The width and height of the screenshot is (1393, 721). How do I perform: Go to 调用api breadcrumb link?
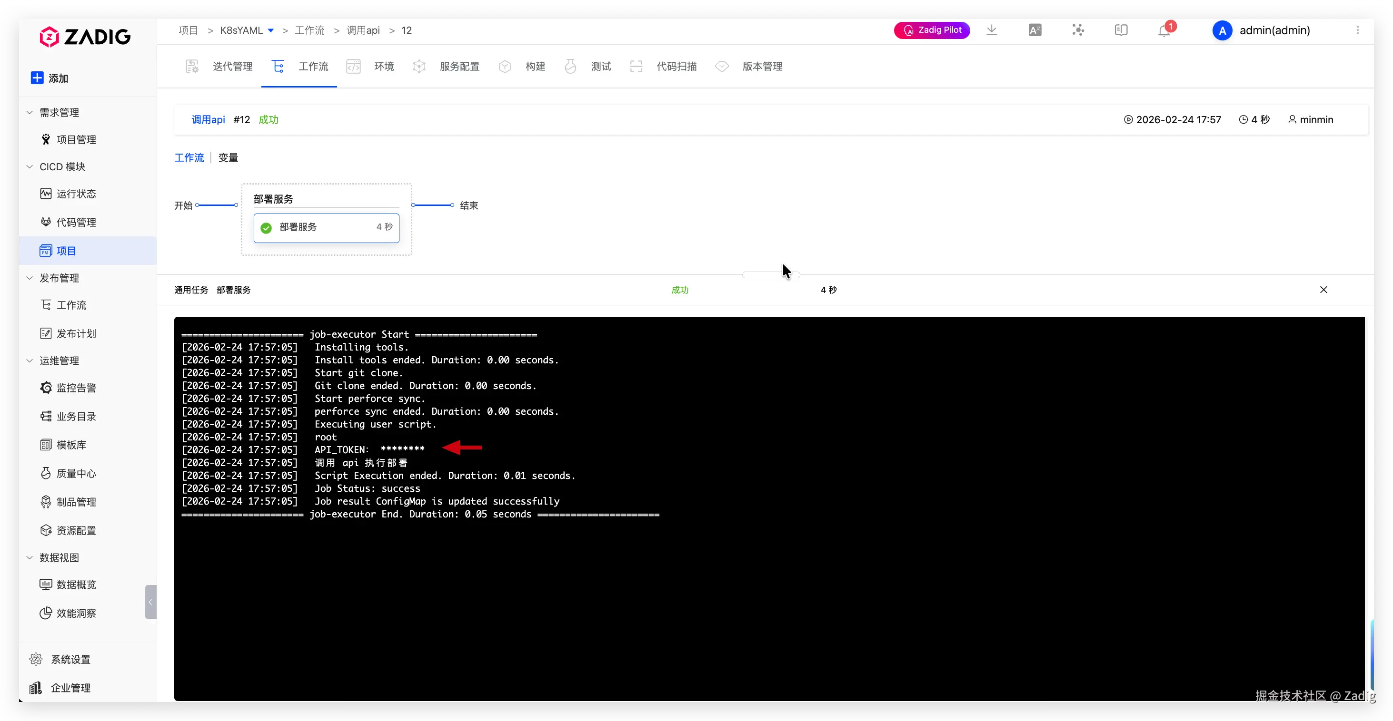(x=363, y=30)
